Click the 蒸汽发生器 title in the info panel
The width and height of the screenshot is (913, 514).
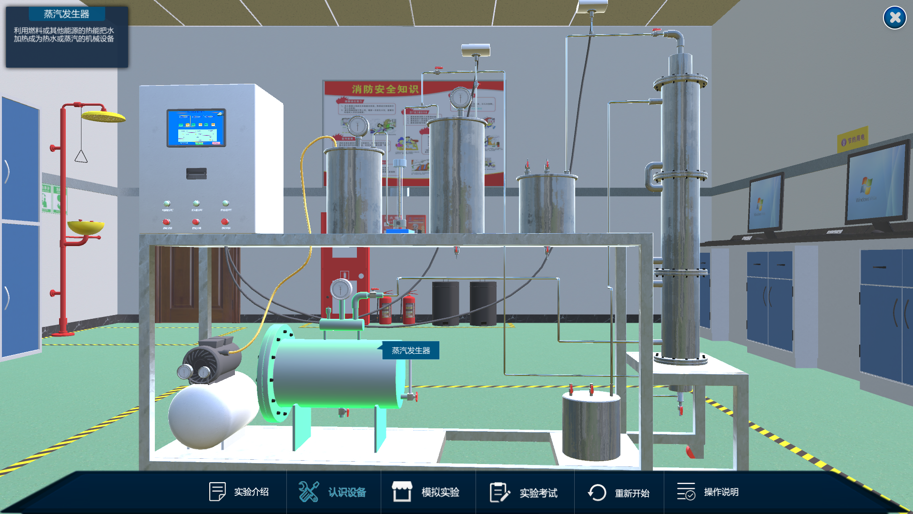click(67, 14)
